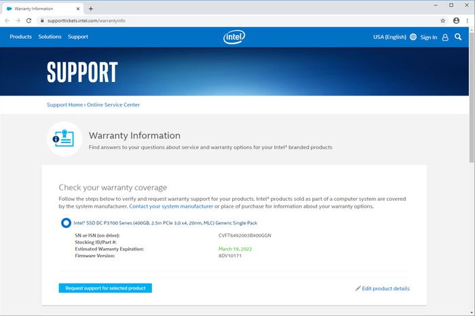Select the Intel SSD DC P3700 radio button
475x316 pixels.
point(66,223)
